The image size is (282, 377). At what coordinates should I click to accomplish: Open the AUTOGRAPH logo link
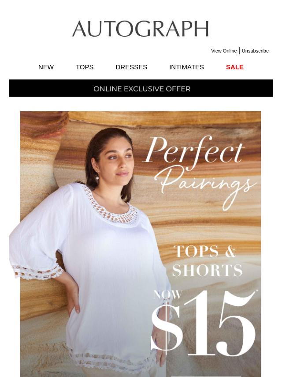coord(141,29)
